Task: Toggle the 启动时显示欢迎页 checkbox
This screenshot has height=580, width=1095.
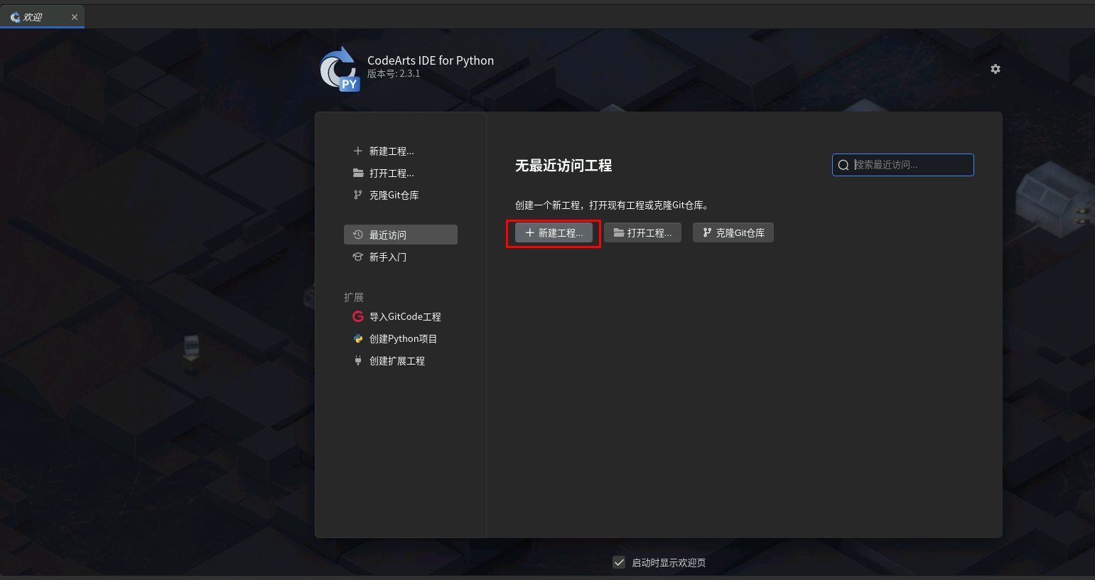Action: click(619, 562)
